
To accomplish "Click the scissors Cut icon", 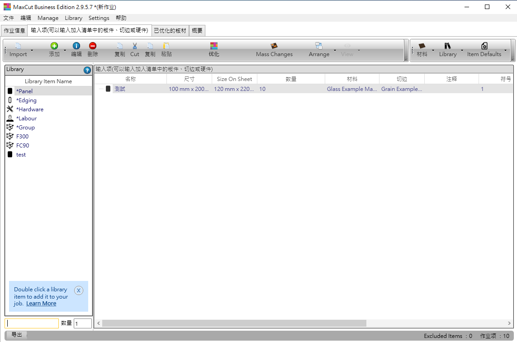I will tap(135, 46).
